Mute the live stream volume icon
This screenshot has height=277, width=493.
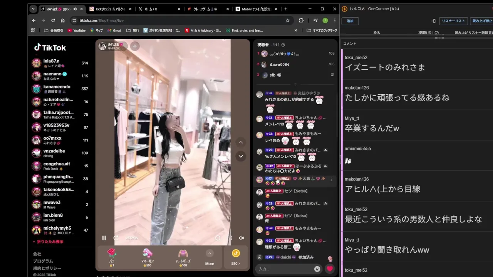coord(241,238)
